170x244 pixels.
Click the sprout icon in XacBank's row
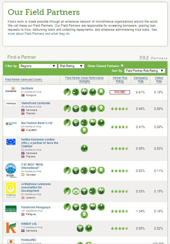[x=84, y=92]
